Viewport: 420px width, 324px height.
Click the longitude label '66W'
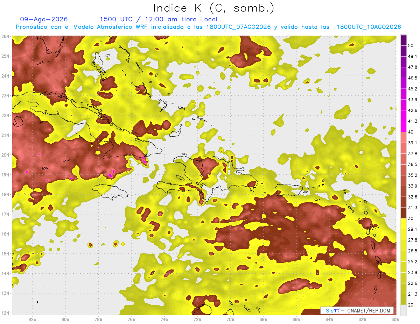[x=296, y=319]
